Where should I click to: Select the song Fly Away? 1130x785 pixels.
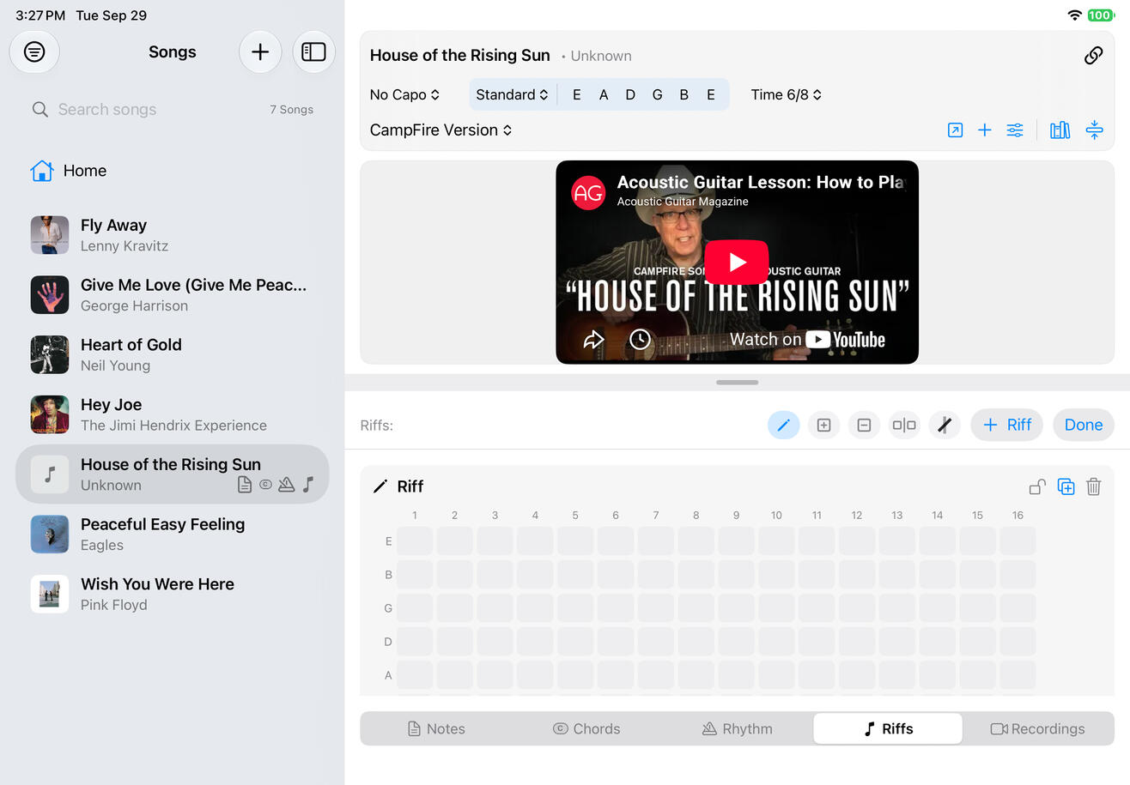pos(172,235)
